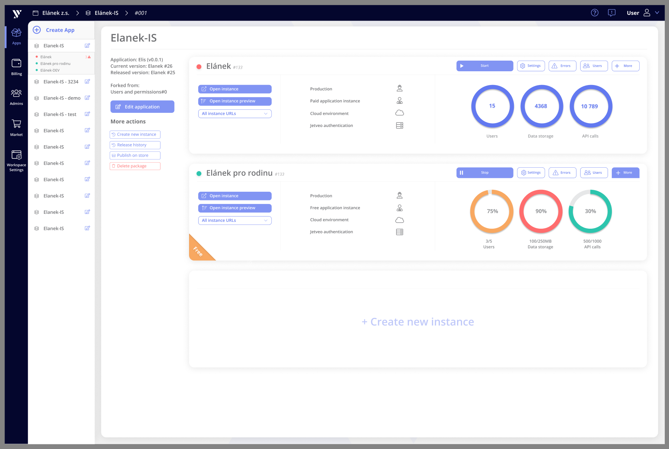The width and height of the screenshot is (669, 449).
Task: Click Release history under More actions
Action: [x=135, y=145]
